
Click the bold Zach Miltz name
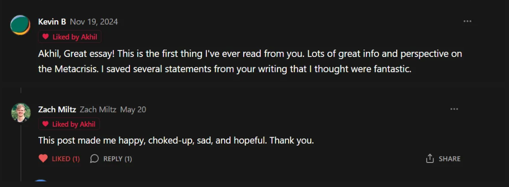point(57,110)
